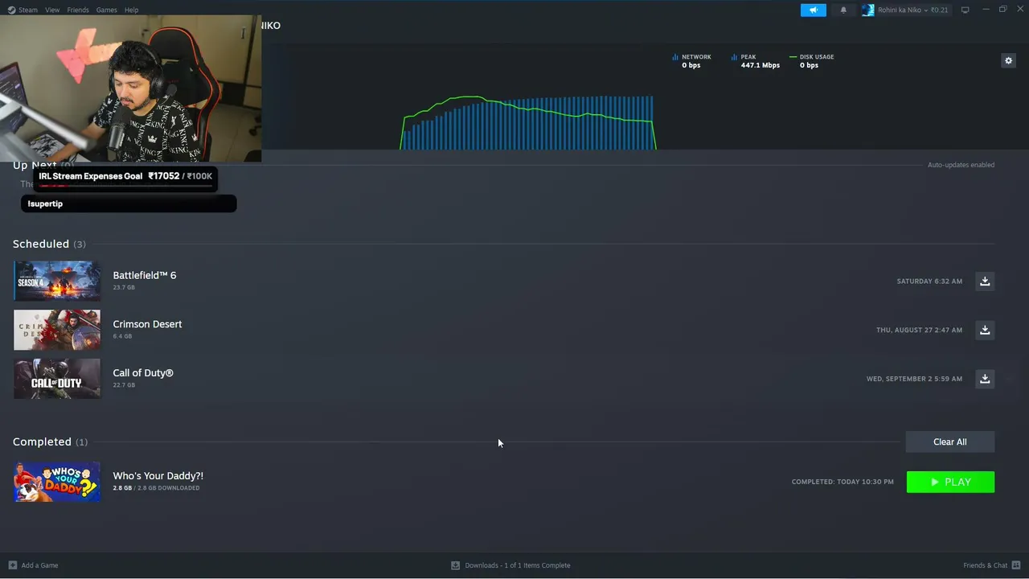Start the Battlefield 6 download now

pos(985,281)
